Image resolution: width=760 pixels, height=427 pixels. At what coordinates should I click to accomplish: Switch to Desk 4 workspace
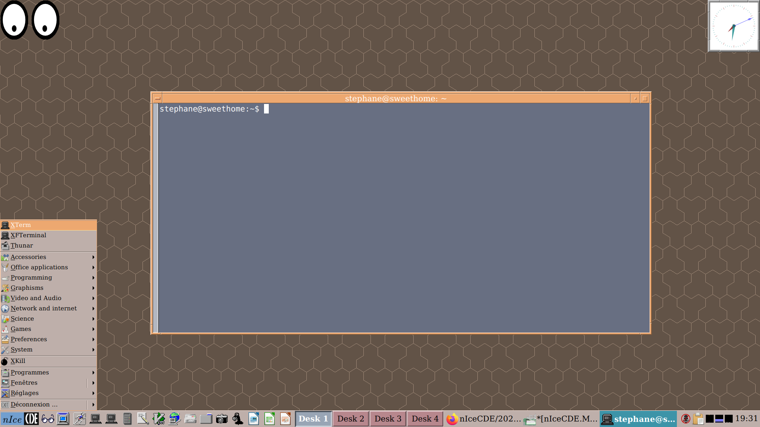pos(425,419)
